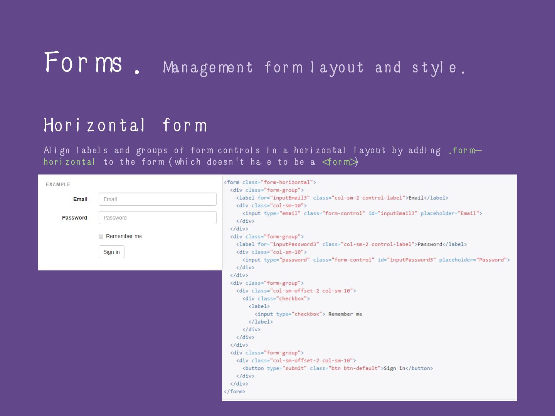Click the Remember me label text
555x416 pixels.
click(124, 236)
